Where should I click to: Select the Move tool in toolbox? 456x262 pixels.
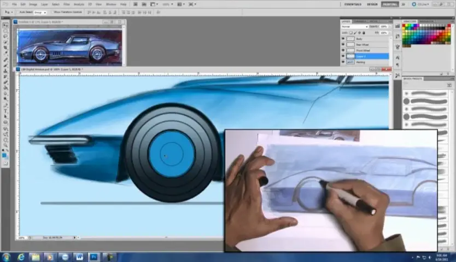5,25
